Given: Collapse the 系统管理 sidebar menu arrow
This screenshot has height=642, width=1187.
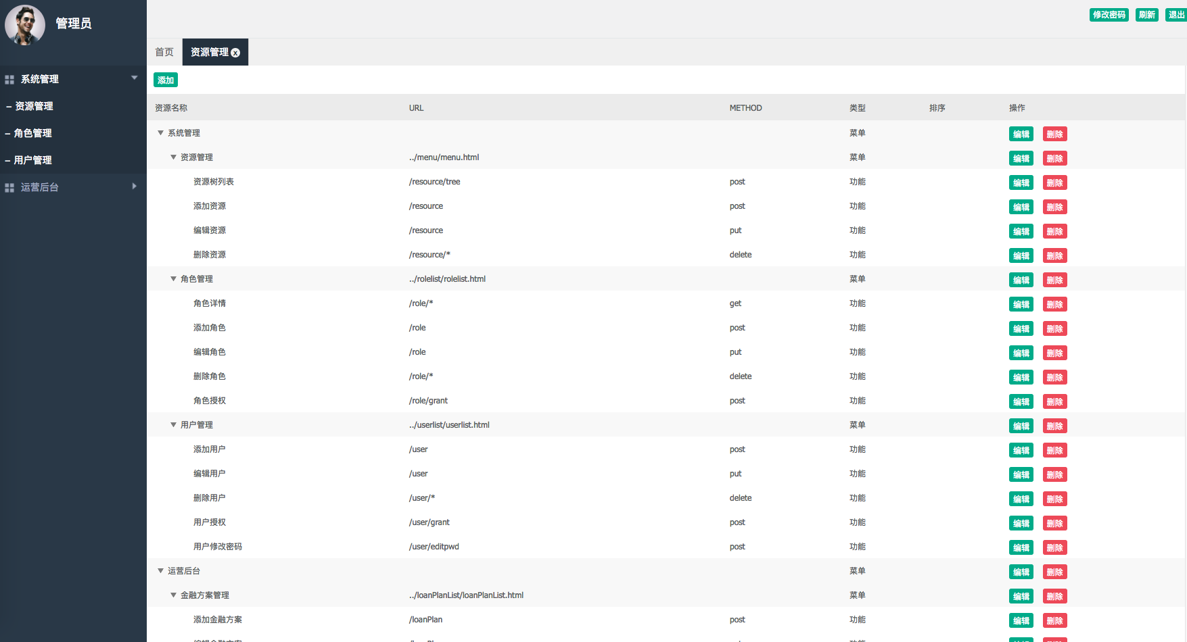Looking at the screenshot, I should [x=135, y=78].
